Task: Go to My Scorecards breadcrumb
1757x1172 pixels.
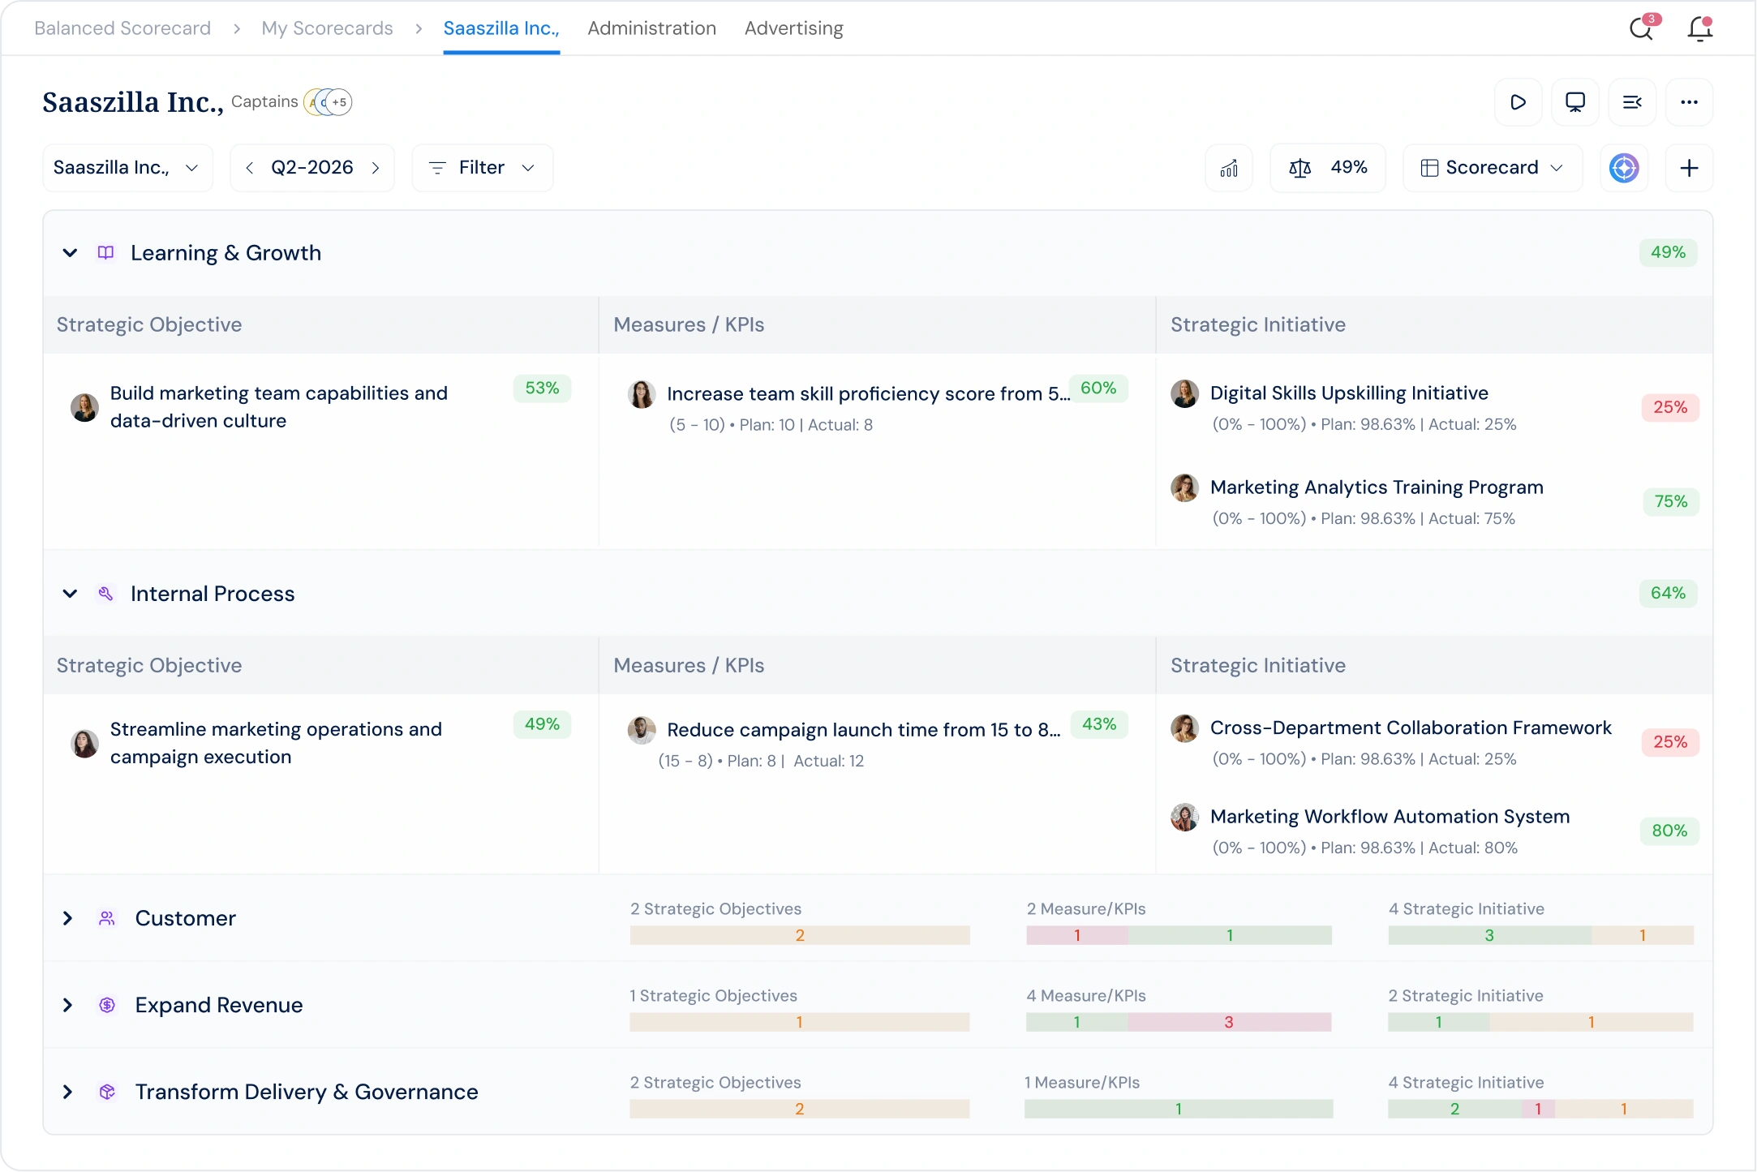Action: point(327,28)
